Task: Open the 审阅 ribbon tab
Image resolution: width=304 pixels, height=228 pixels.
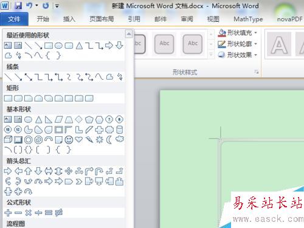Action: click(187, 19)
